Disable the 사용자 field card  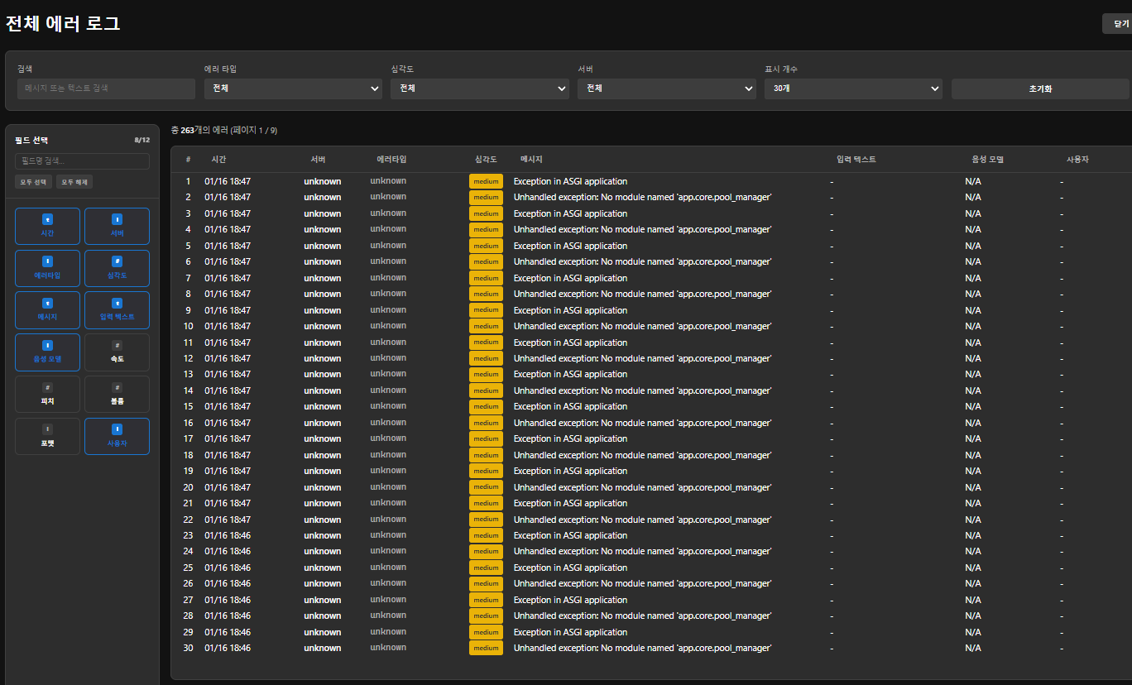(117, 436)
